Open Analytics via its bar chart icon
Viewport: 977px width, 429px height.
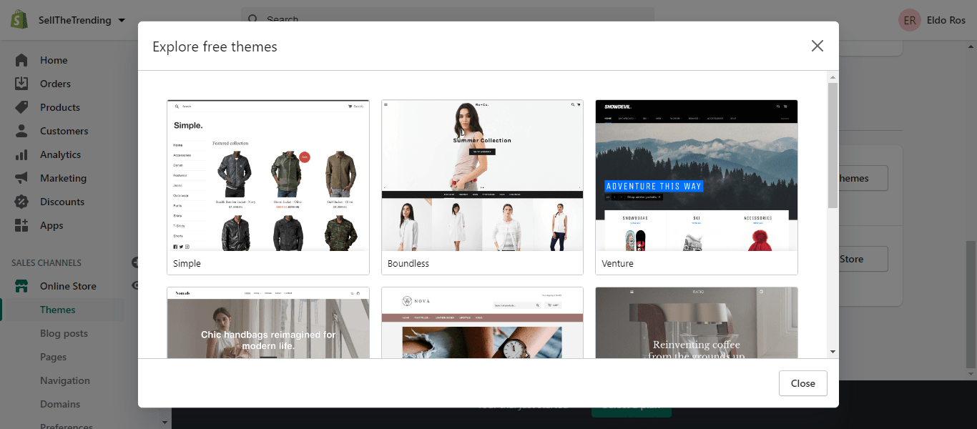pos(21,154)
